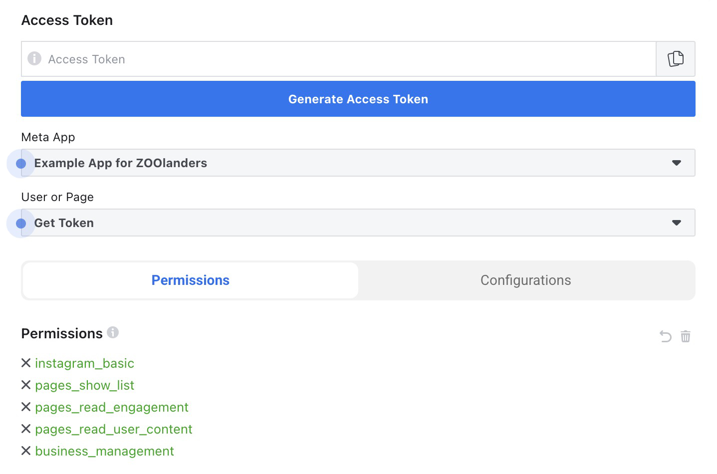Expand the User or Page Get Token dropdown
This screenshot has width=717, height=474.
(358, 223)
